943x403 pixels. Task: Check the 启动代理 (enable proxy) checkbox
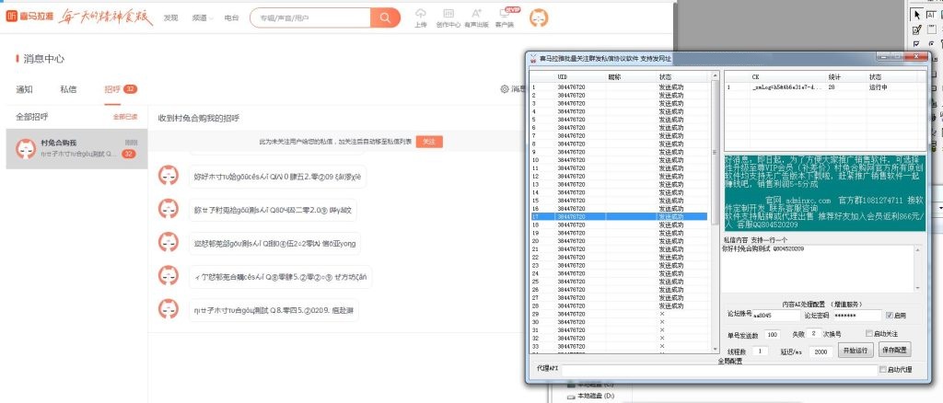pyautogui.click(x=882, y=369)
